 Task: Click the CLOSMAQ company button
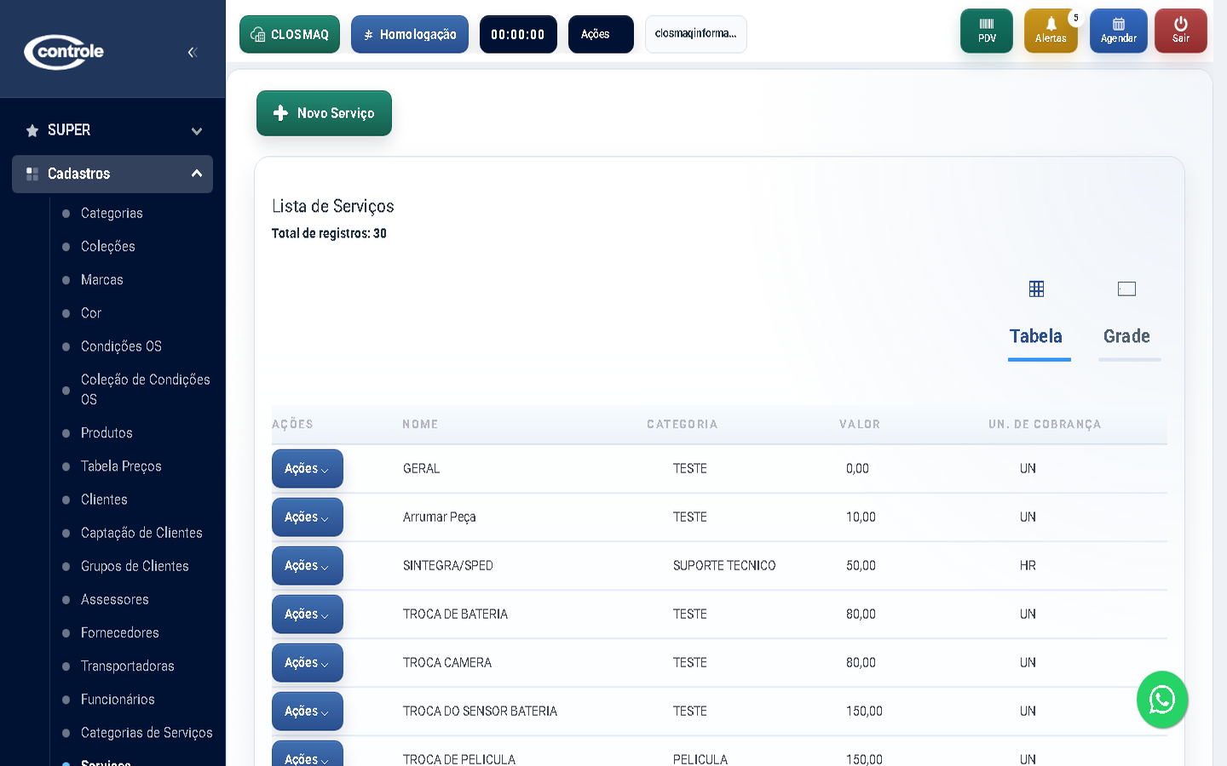[290, 35]
